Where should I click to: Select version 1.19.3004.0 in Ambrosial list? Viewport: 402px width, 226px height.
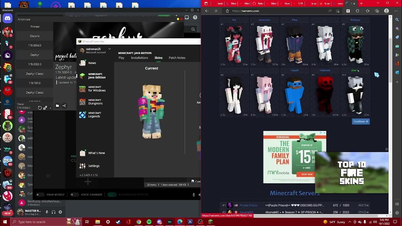(35, 46)
